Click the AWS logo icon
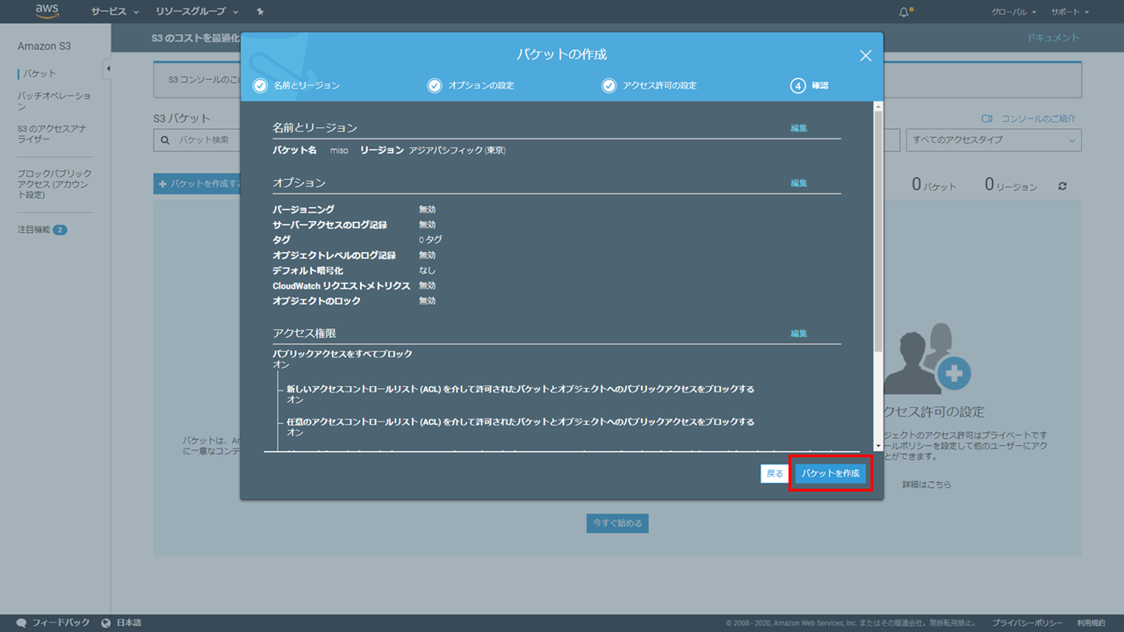1124x632 pixels. [x=47, y=11]
